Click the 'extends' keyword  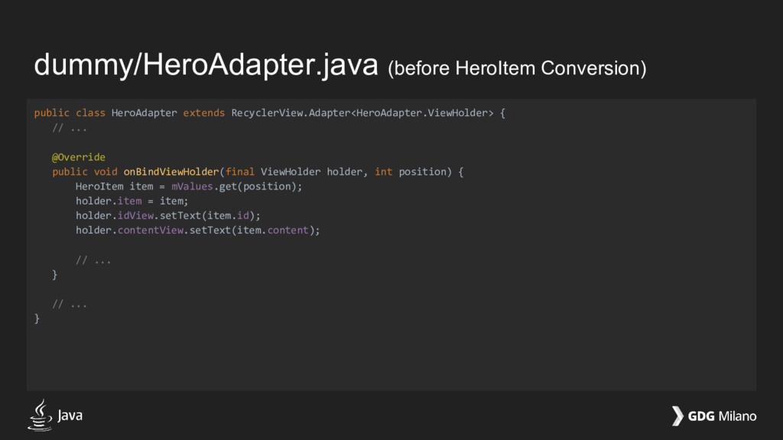coord(203,113)
